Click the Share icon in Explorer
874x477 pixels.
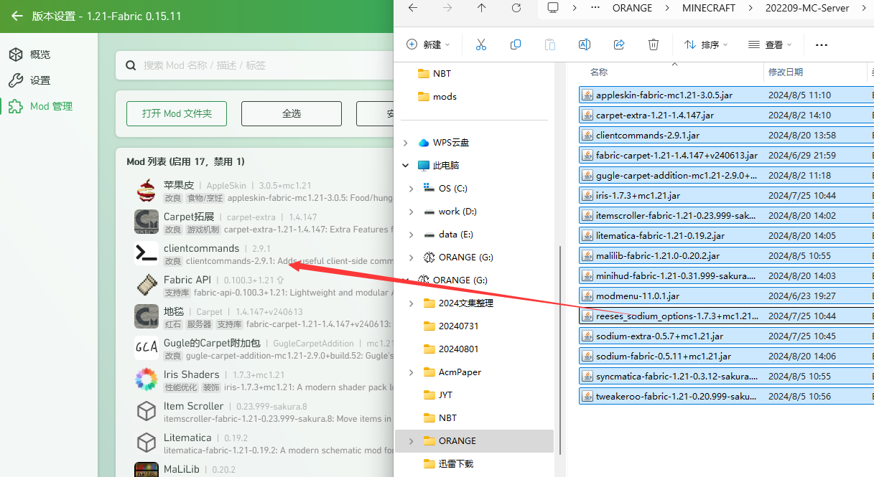point(619,44)
